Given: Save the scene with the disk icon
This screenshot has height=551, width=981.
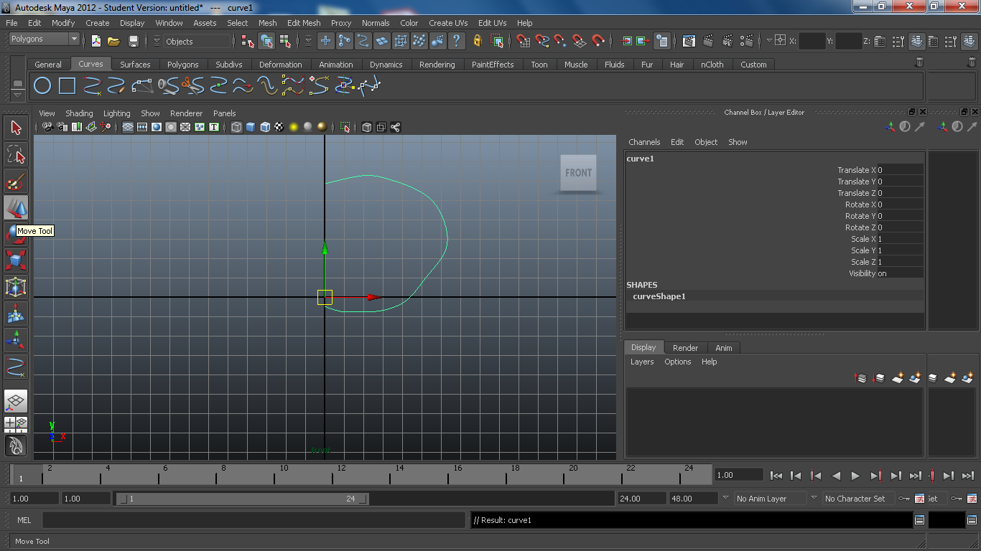Looking at the screenshot, I should pos(133,41).
